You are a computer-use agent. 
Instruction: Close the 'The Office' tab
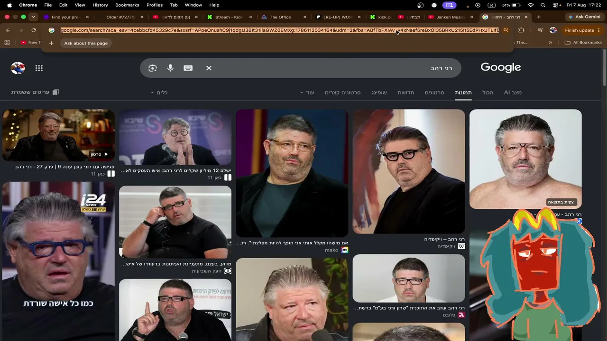click(x=305, y=17)
